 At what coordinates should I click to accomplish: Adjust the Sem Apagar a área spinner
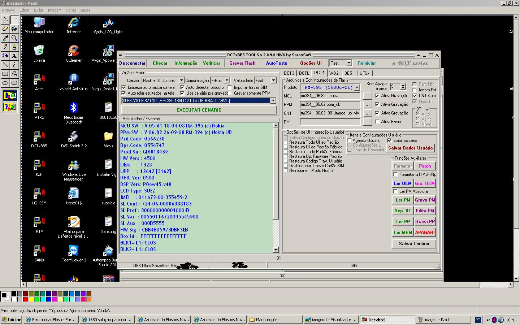[x=403, y=86]
